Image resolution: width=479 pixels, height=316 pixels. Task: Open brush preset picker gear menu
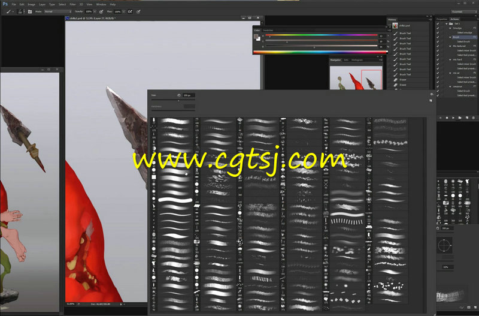click(x=431, y=94)
